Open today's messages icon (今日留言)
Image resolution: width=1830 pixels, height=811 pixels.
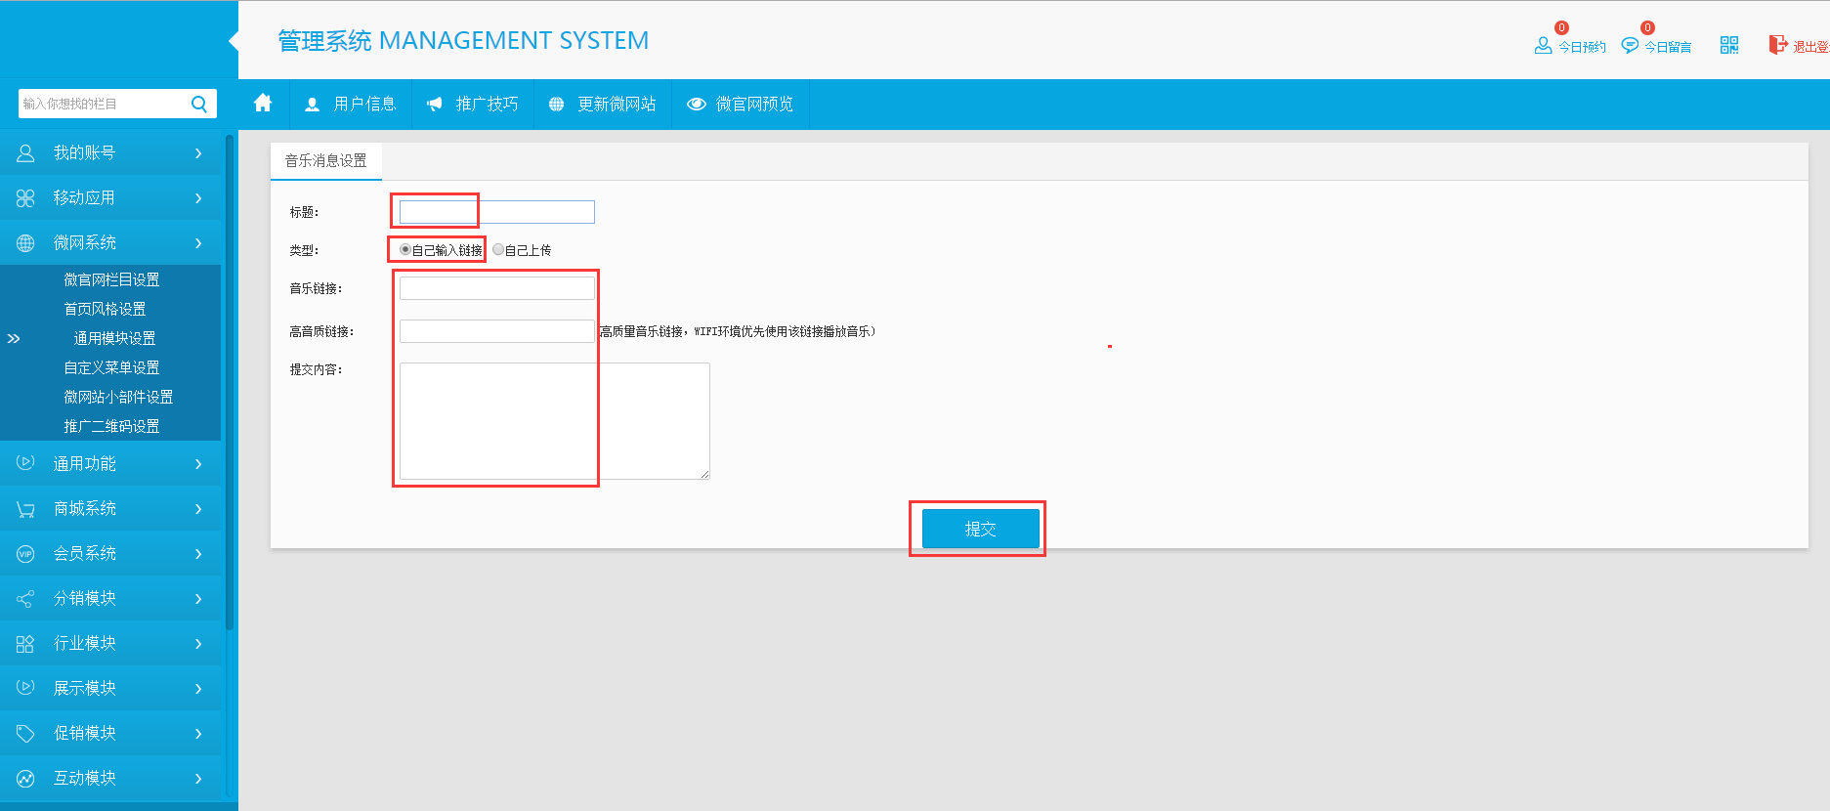point(1630,46)
